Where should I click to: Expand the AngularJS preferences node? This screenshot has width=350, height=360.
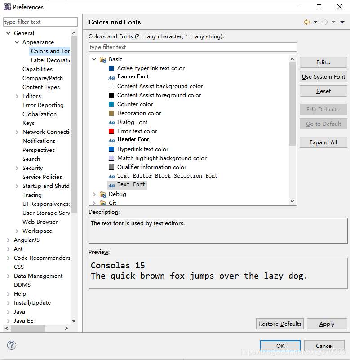pos(8,240)
